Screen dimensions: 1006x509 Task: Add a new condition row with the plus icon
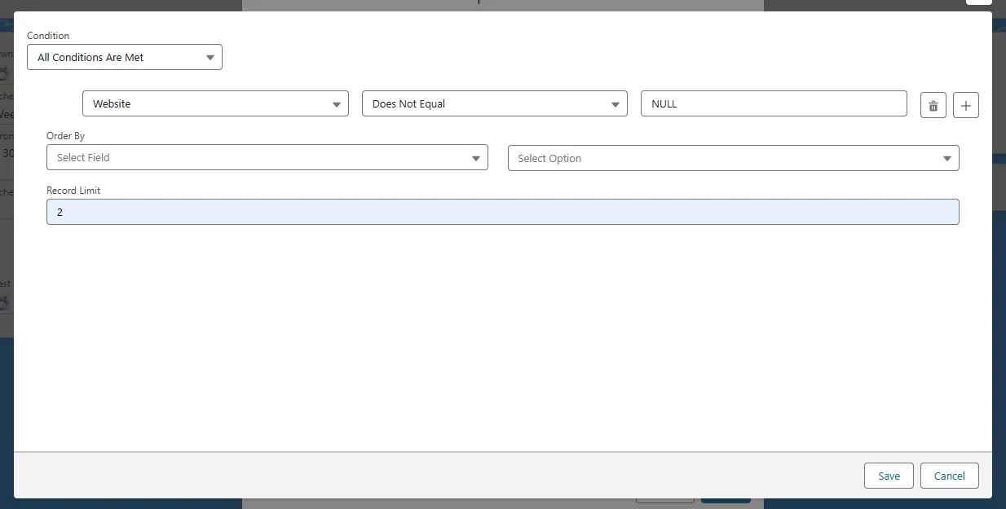pyautogui.click(x=965, y=105)
